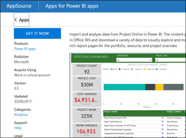Screen dimensions: 186x138
Task: Click the Project Work 325K card
Action: [87, 115]
